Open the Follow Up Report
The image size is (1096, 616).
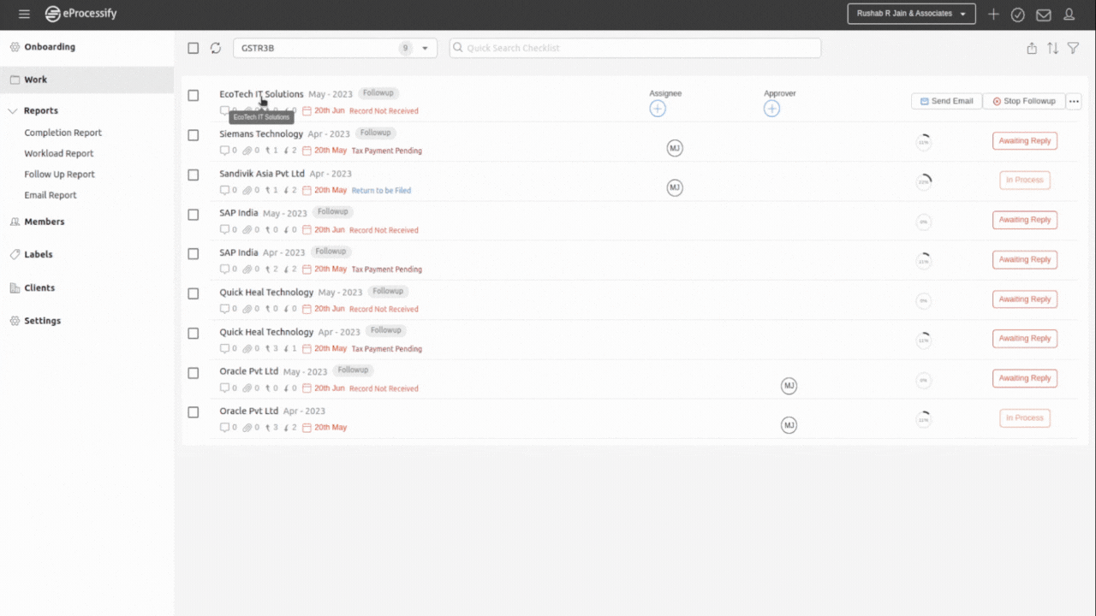(x=59, y=174)
